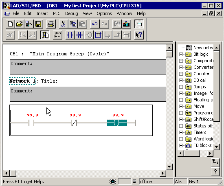Toggle the overview/details panel icon
The height and width of the screenshot is (186, 224).
click(x=45, y=35)
